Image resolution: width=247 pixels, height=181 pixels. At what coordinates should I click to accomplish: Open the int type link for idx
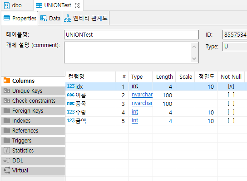point(135,86)
